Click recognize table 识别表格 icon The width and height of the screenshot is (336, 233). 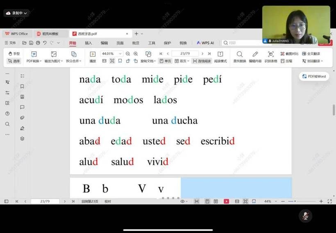(x=271, y=57)
